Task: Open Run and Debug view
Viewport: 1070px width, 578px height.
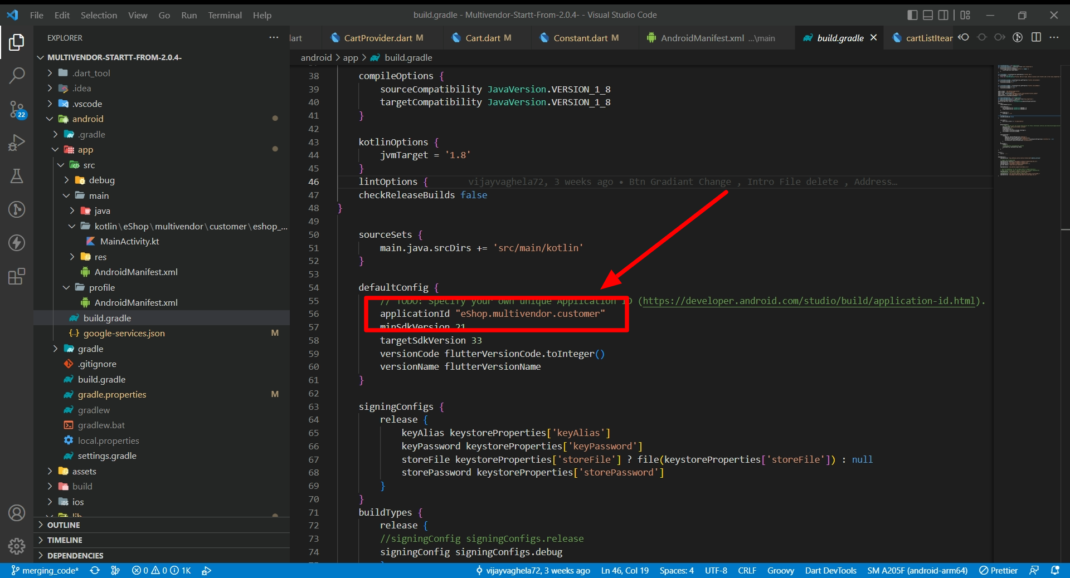Action: pyautogui.click(x=17, y=143)
